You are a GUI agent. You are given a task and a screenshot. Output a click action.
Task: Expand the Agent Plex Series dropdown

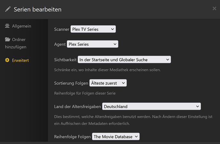click(92, 44)
